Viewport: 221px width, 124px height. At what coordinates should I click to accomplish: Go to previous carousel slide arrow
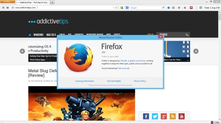click(22, 51)
